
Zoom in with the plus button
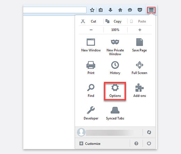(x=140, y=30)
